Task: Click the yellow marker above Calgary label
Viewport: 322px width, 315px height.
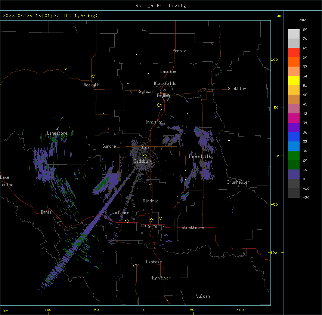Action: point(151,220)
